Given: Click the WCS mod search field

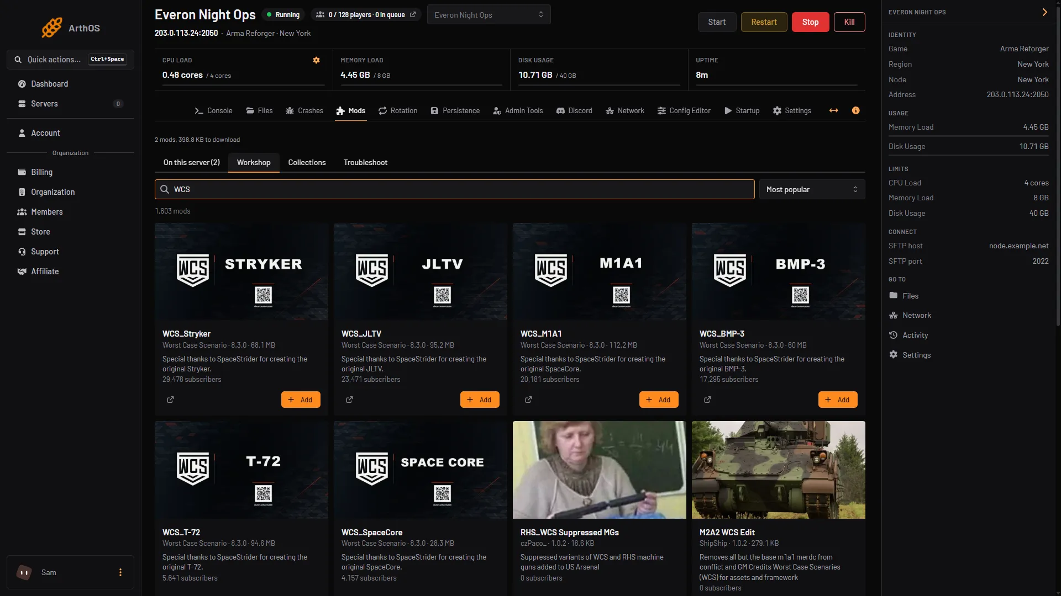Looking at the screenshot, I should pos(454,189).
